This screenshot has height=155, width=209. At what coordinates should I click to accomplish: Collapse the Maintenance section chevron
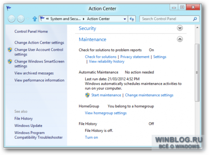180,39
